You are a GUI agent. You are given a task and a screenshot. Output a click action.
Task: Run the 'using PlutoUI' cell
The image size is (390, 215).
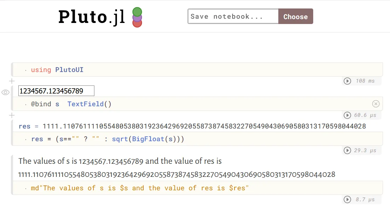[x=347, y=81]
